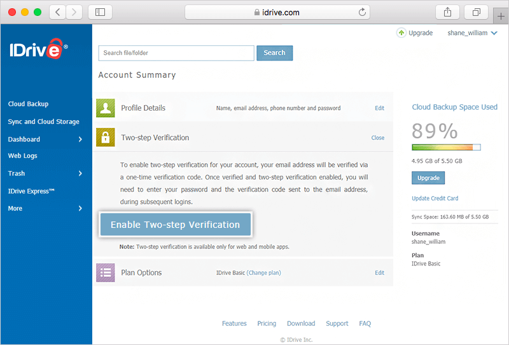Screen dimensions: 509x345
Task: Open the Safari share icon
Action: [448, 12]
